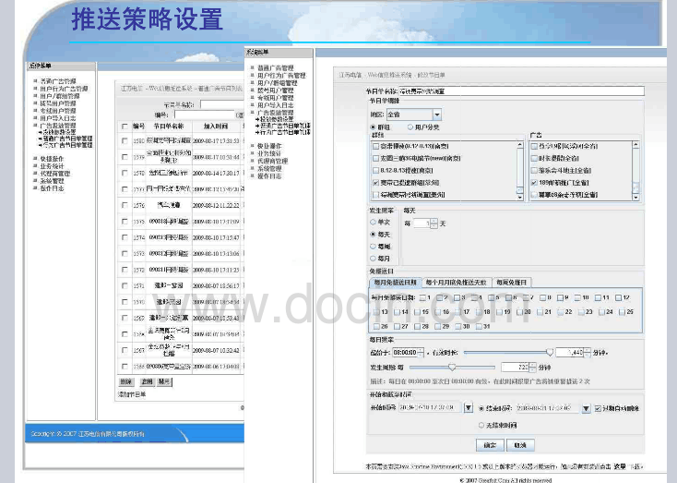Click the group list scroll-down arrow
The height and width of the screenshot is (483, 677).
[x=520, y=198]
